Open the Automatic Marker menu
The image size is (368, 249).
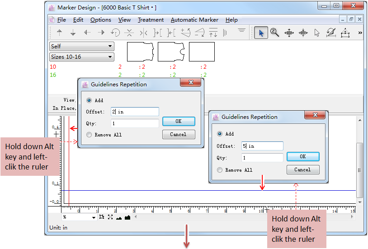[194, 20]
